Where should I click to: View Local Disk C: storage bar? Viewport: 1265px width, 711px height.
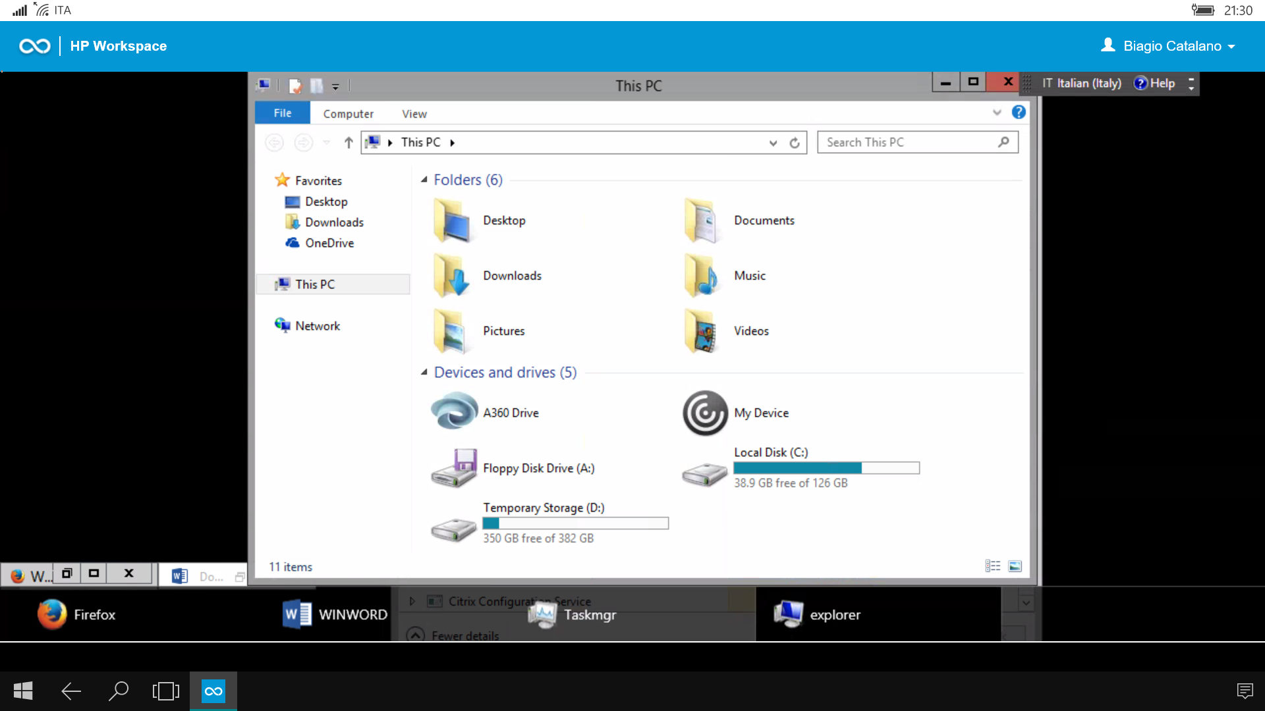click(826, 467)
